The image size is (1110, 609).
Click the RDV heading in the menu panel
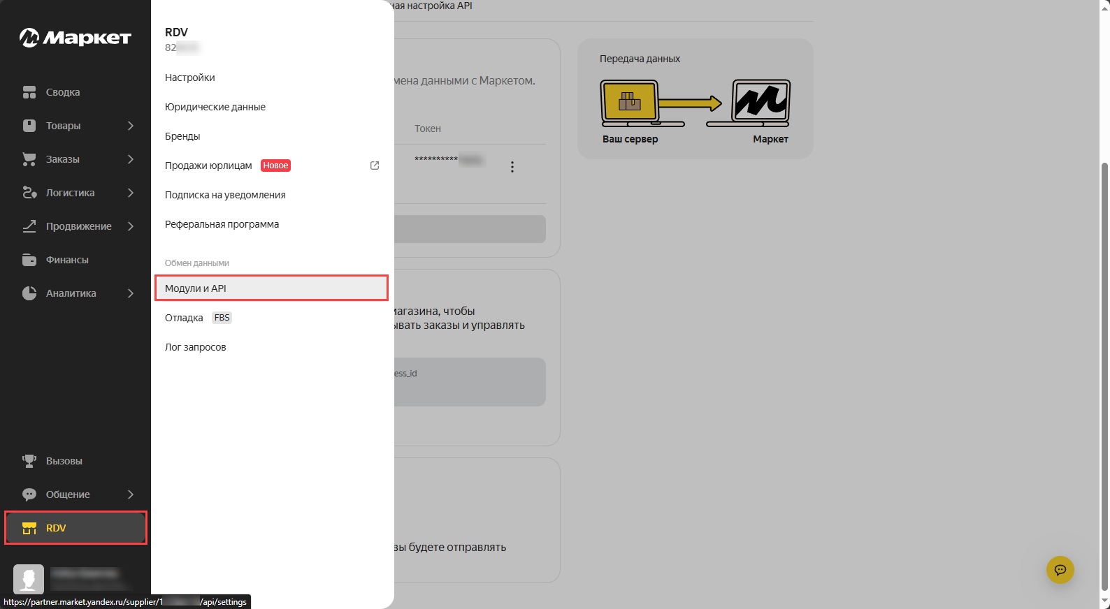point(176,32)
